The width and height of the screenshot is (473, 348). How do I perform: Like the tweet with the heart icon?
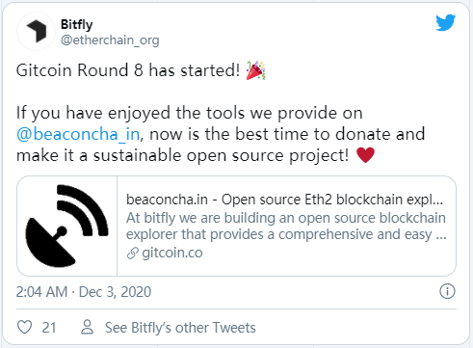[x=24, y=327]
